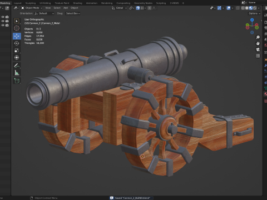Image resolution: width=267 pixels, height=200 pixels.
Task: Select the 3D Cursor tool
Action: pyautogui.click(x=17, y=28)
